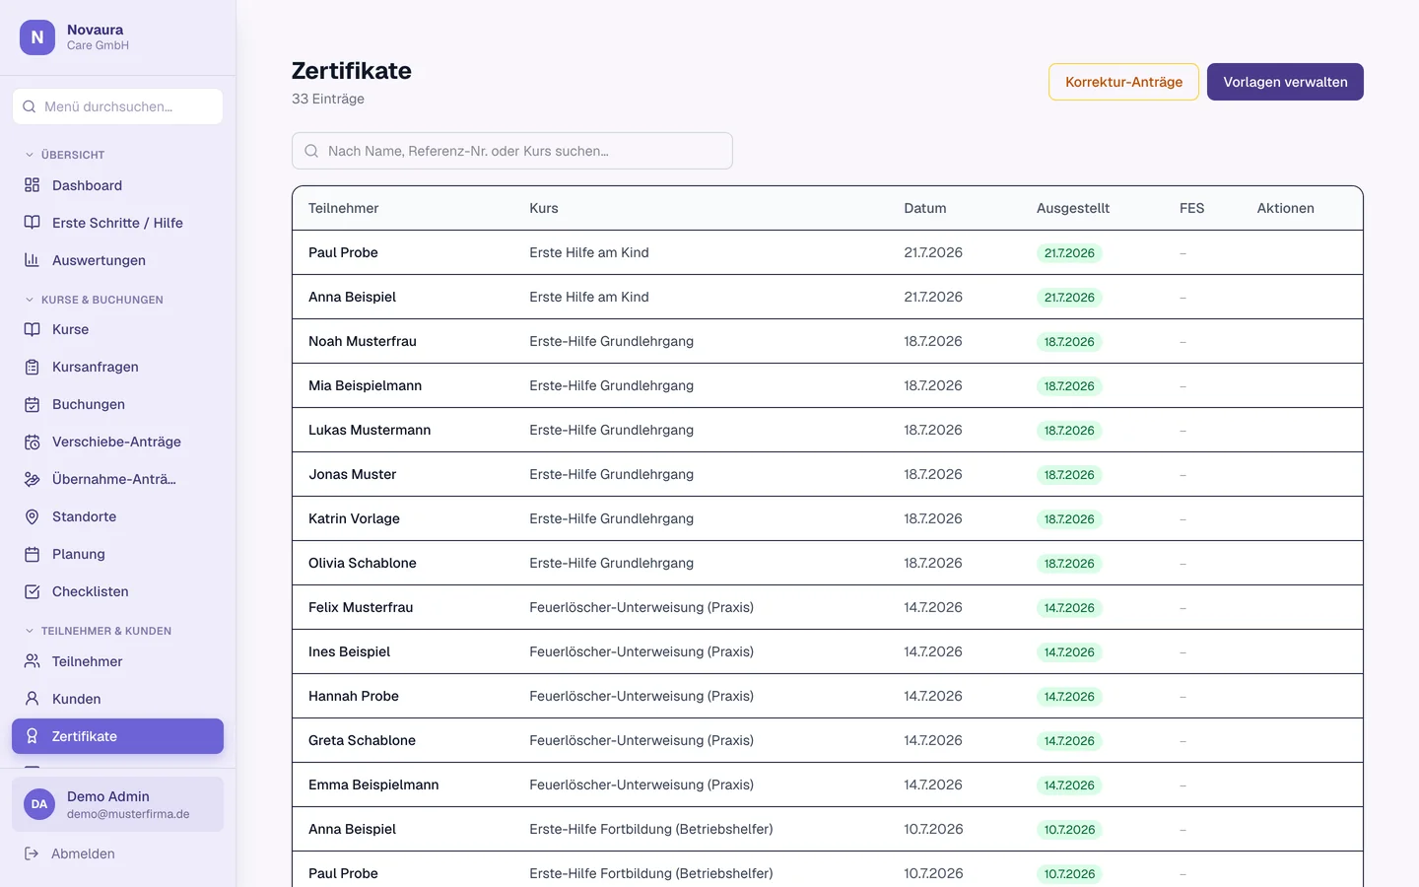Click the Teilnehmer people icon
The width and height of the screenshot is (1419, 887).
click(32, 661)
